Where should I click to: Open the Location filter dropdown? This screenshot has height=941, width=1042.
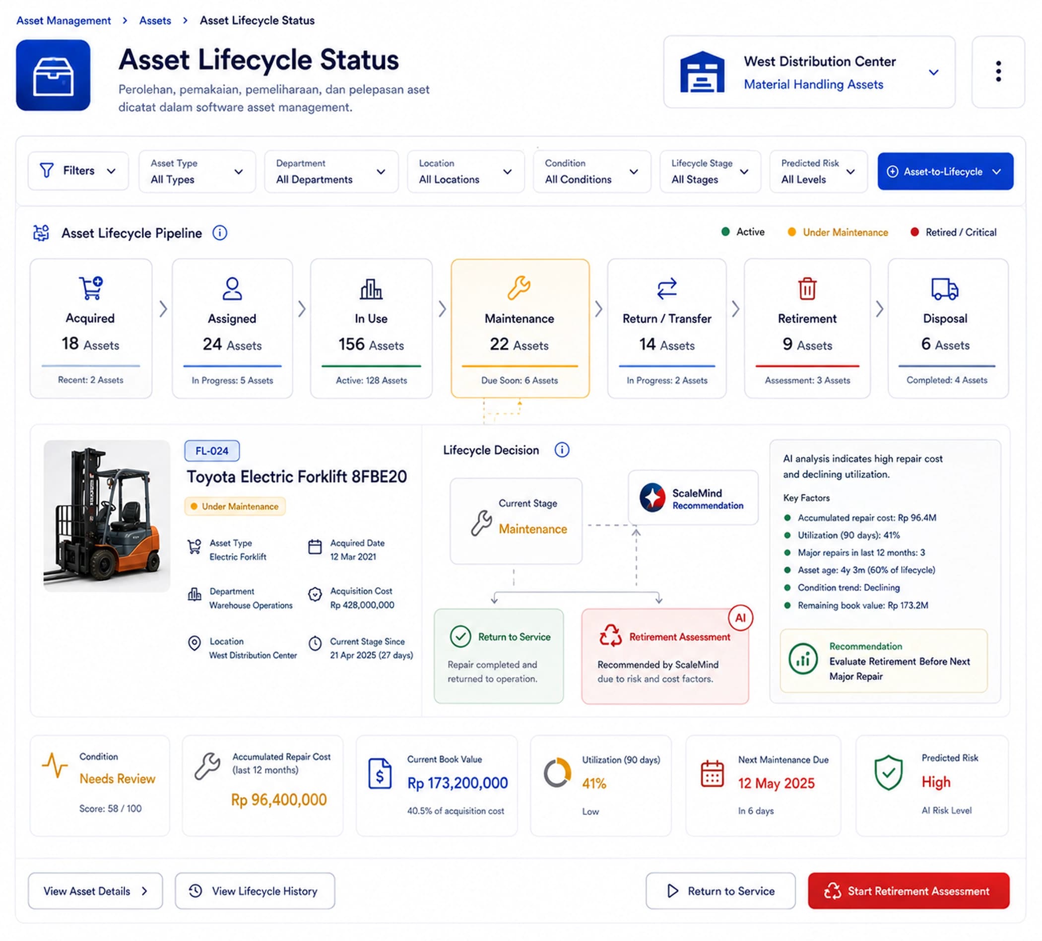[x=466, y=172]
